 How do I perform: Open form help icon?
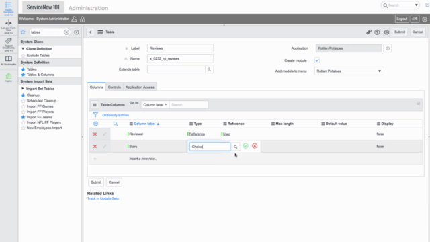tap(377, 32)
